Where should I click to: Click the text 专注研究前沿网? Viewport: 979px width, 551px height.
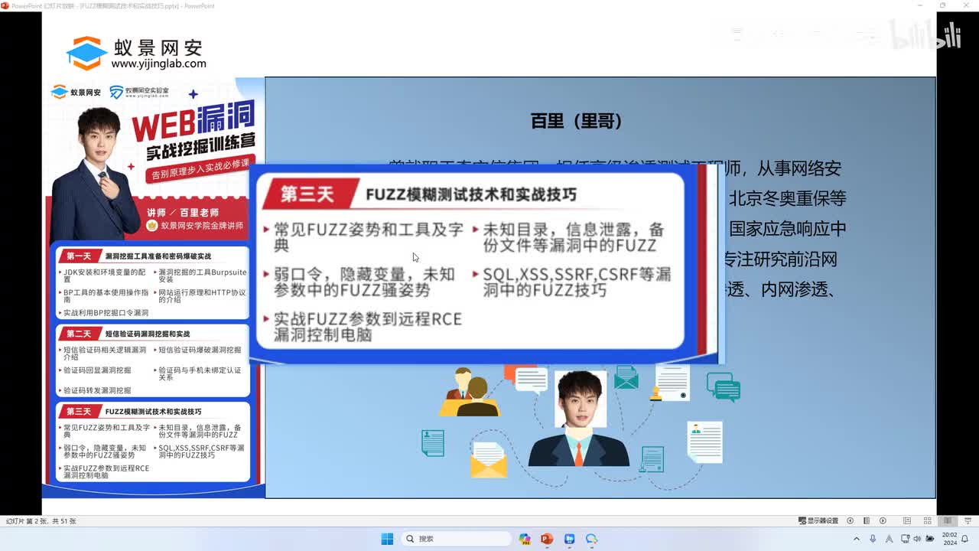click(x=780, y=259)
